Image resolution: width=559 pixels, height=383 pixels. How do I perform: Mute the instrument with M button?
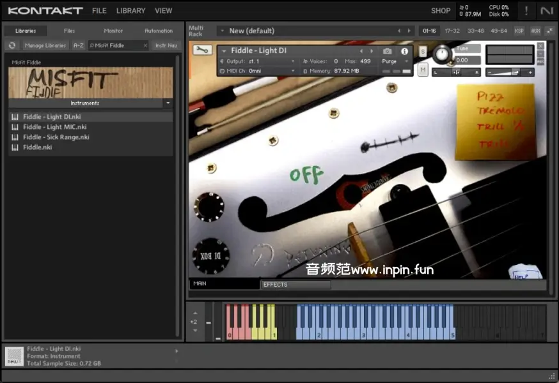point(423,70)
